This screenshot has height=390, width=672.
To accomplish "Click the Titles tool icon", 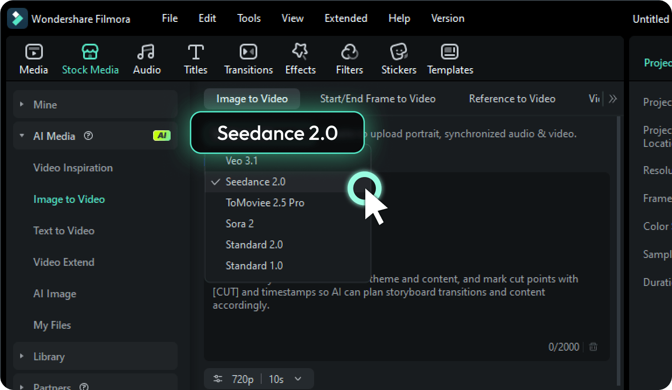I will 195,58.
